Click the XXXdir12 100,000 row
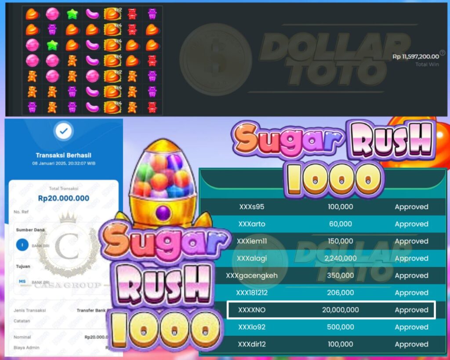This screenshot has width=450, height=360. (x=323, y=344)
